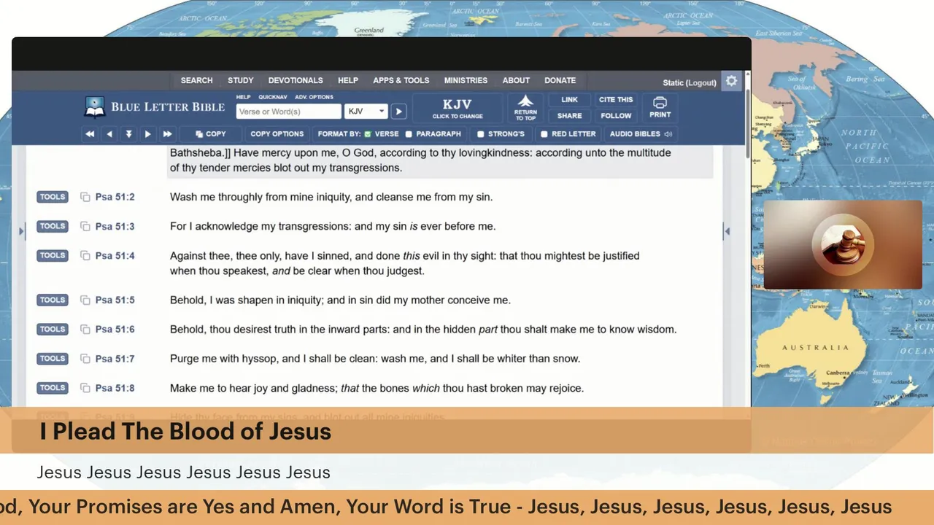Open the Study menu
Screen dimensions: 934x525
240,80
